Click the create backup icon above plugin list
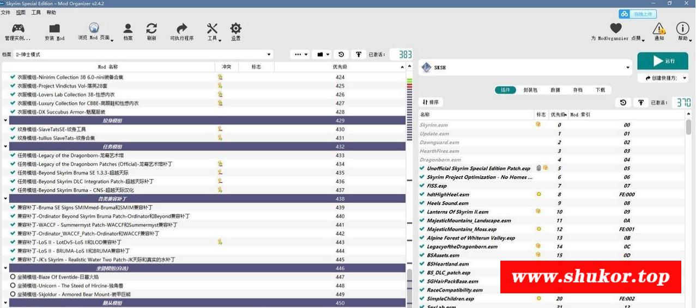This screenshot has width=696, height=308. point(640,102)
